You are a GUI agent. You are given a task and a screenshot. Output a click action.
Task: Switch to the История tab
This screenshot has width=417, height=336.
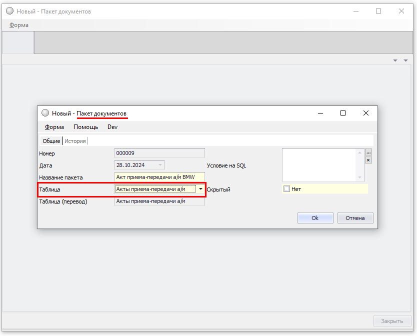click(x=75, y=141)
